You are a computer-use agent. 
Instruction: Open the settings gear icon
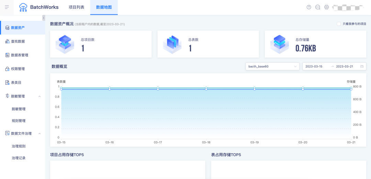tap(327, 7)
